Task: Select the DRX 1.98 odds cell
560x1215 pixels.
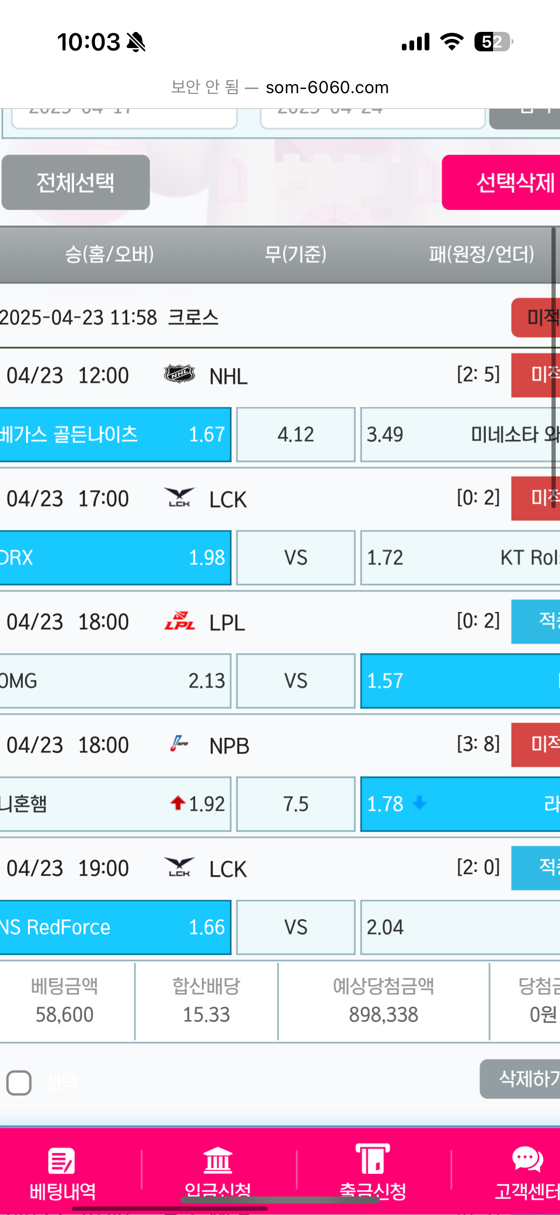Action: (x=114, y=558)
